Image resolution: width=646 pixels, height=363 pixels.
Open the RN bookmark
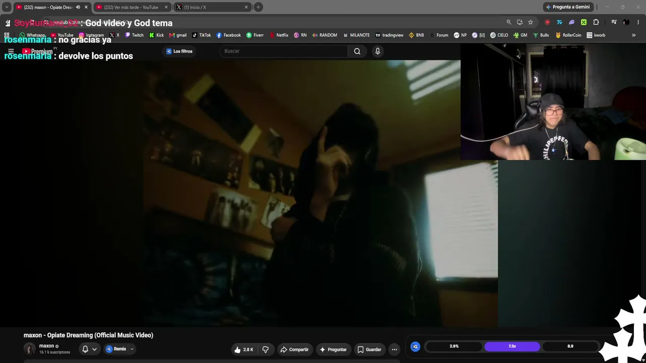click(300, 35)
